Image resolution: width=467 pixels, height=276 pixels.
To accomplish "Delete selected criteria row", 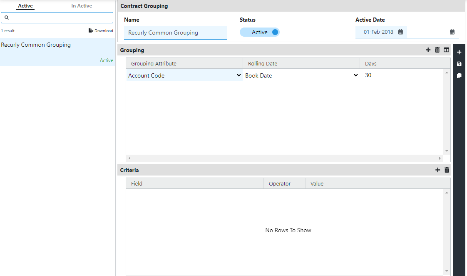I will (447, 170).
